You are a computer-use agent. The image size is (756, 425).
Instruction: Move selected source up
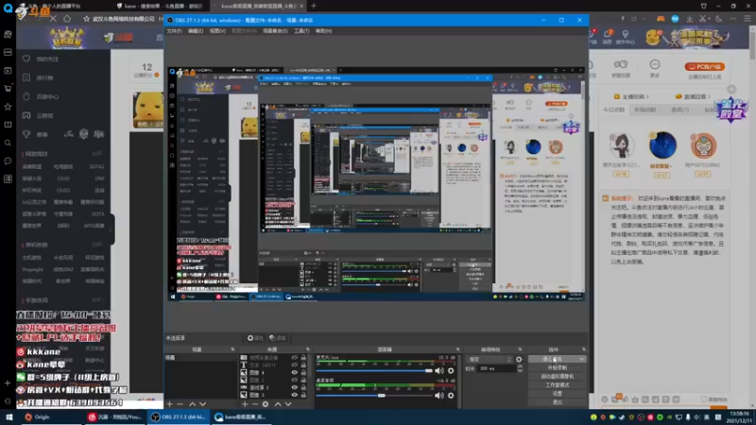click(x=278, y=404)
